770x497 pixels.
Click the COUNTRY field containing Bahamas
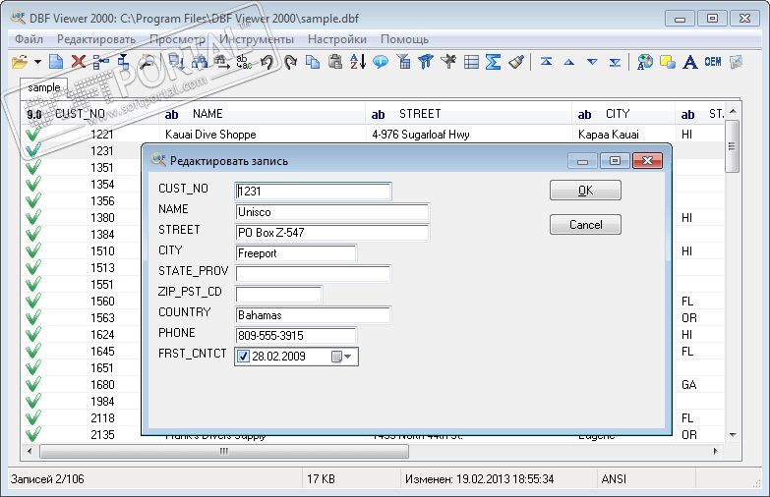click(314, 315)
